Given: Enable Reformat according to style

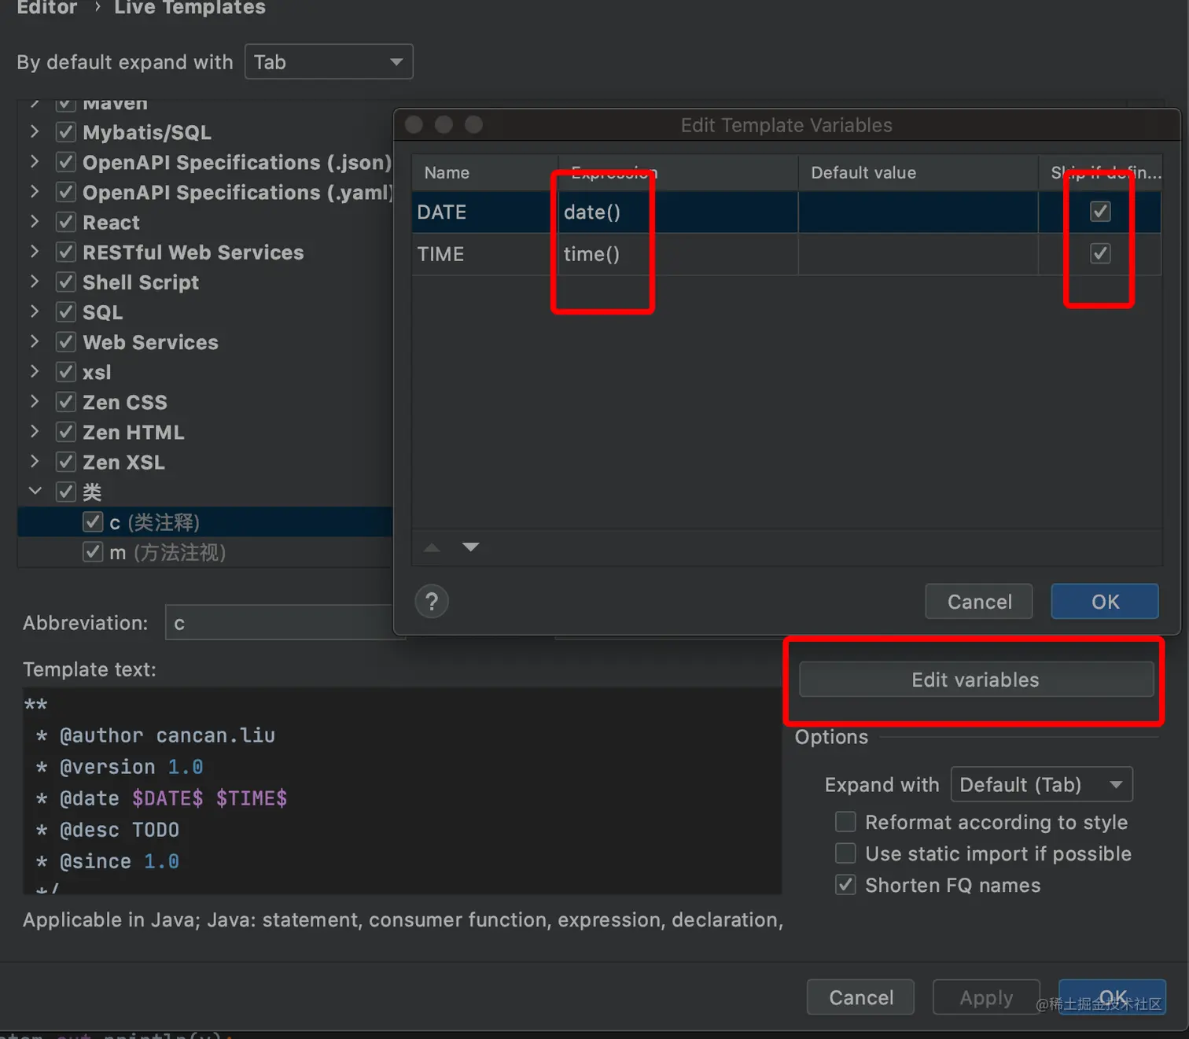Looking at the screenshot, I should pos(845,822).
